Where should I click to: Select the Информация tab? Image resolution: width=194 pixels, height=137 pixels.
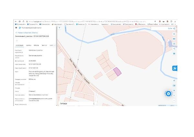pos(19,45)
